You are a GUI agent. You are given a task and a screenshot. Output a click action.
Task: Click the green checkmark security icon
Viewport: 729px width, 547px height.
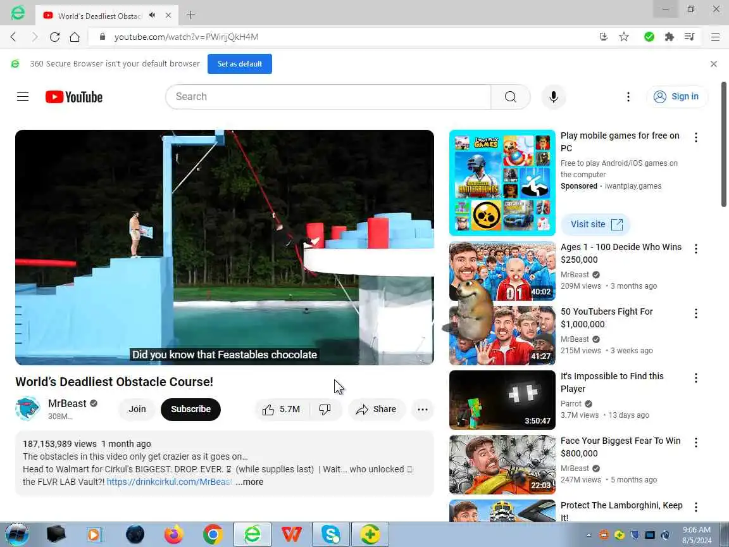click(649, 37)
